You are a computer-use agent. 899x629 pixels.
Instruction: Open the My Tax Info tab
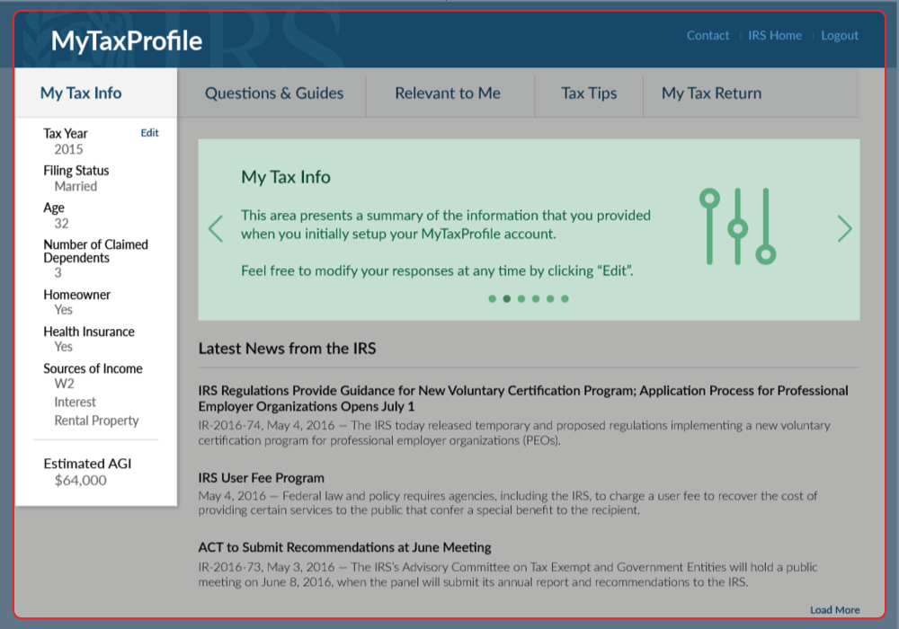pyautogui.click(x=81, y=93)
